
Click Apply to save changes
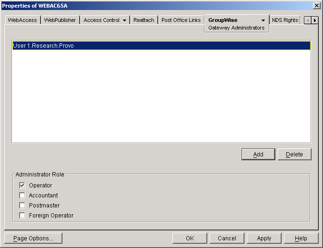click(x=264, y=238)
